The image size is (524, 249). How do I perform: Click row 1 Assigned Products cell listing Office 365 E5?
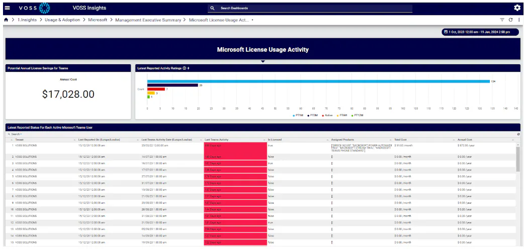[361, 148]
